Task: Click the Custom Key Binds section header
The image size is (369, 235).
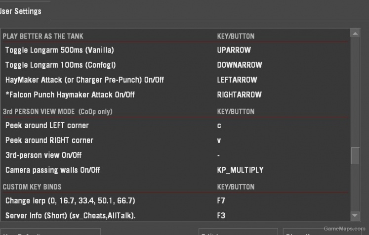Action: [32, 187]
